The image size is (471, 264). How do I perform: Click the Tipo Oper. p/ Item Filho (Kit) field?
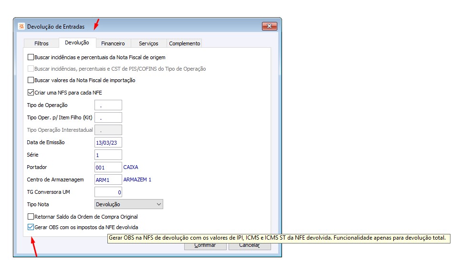point(108,117)
